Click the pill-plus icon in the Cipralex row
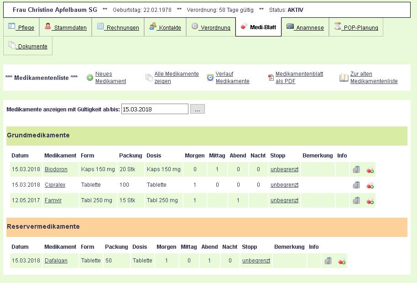Viewport: 417px width, 283px height. coord(370,185)
